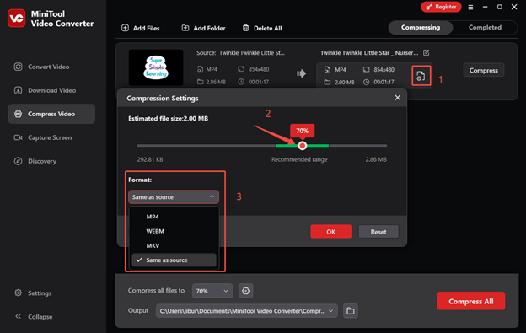Click the Super Simple Learning video thumbnail

point(156,67)
